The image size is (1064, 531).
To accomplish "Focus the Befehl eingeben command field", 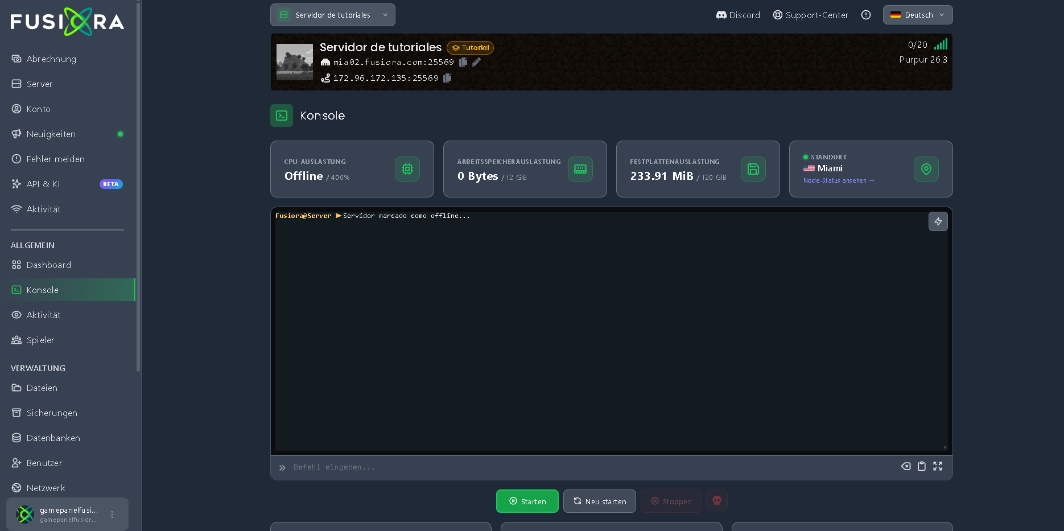I will [592, 467].
